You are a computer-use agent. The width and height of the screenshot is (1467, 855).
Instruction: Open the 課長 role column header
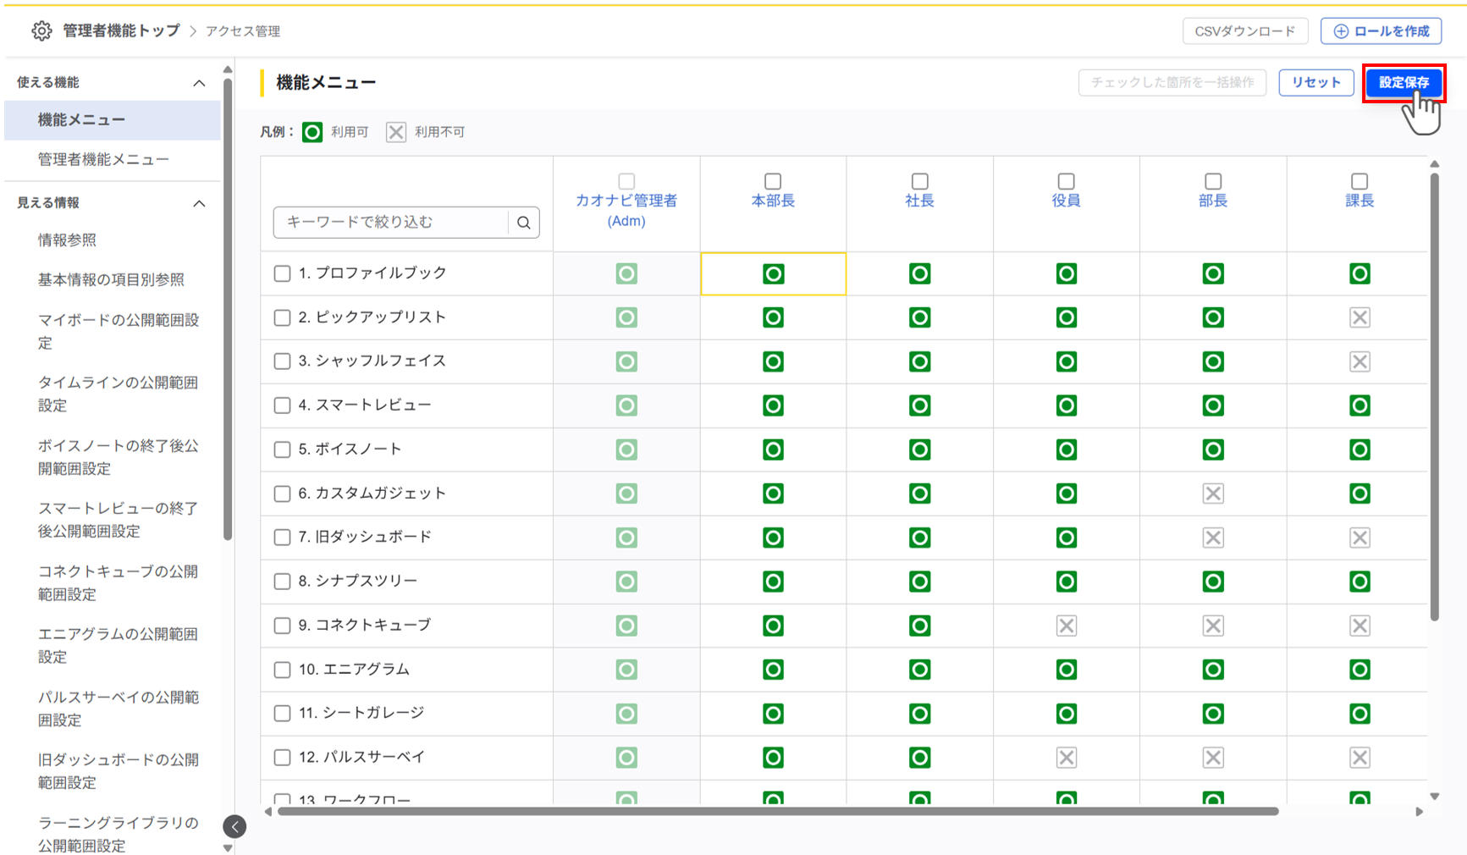[1359, 201]
